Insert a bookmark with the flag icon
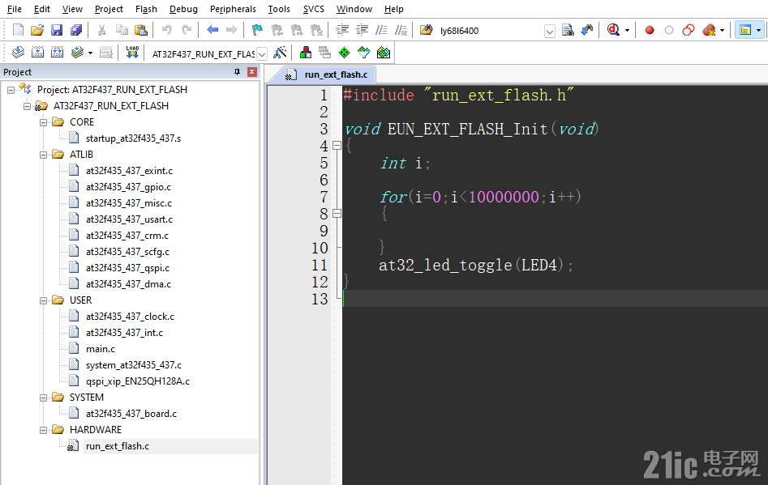 (257, 30)
